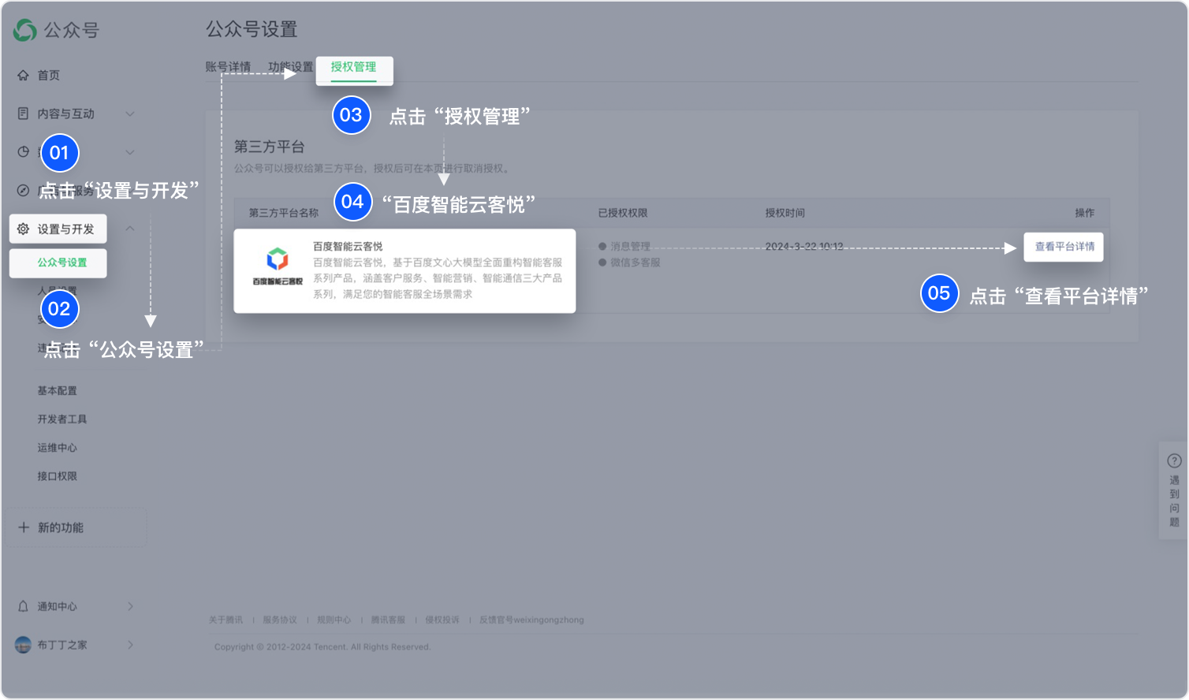Click the 第三方平台名称 column header

pos(284,213)
